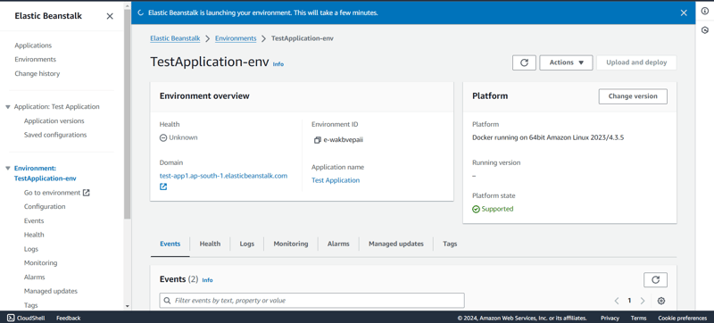Viewport: 714px width, 323px height.
Task: Click Go to environment in the sidebar
Action: pos(53,193)
